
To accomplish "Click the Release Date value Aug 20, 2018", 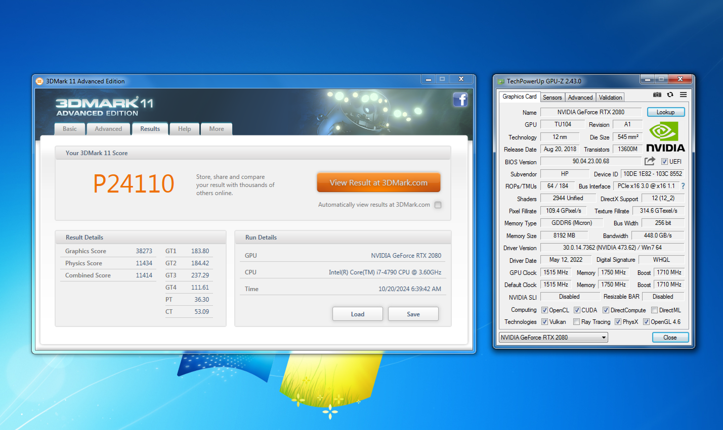I will pyautogui.click(x=560, y=149).
